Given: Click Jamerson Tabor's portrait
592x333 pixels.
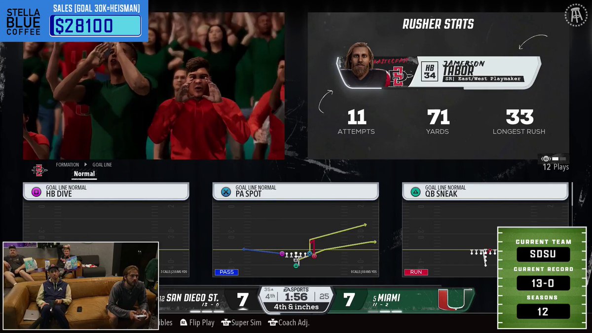Looking at the screenshot, I should tap(363, 64).
